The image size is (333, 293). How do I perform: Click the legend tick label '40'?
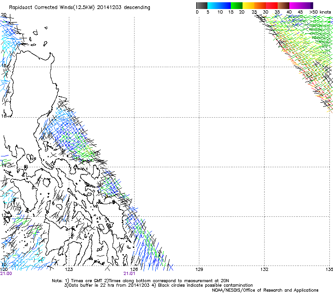point(289,12)
